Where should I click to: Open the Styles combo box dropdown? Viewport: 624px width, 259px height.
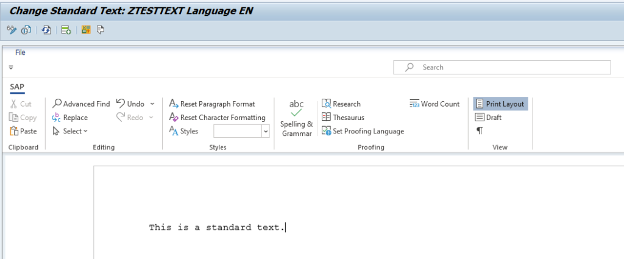pyautogui.click(x=266, y=131)
